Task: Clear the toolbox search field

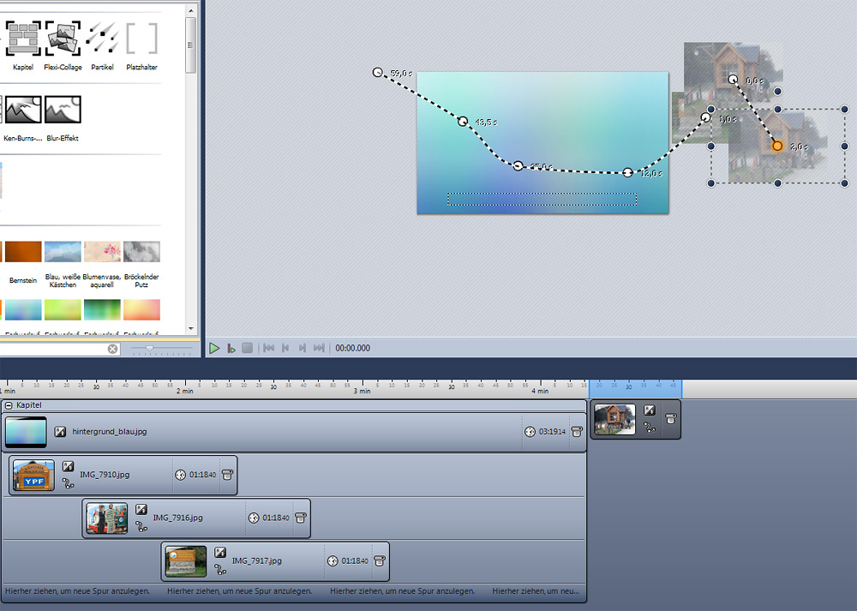Action: click(112, 349)
